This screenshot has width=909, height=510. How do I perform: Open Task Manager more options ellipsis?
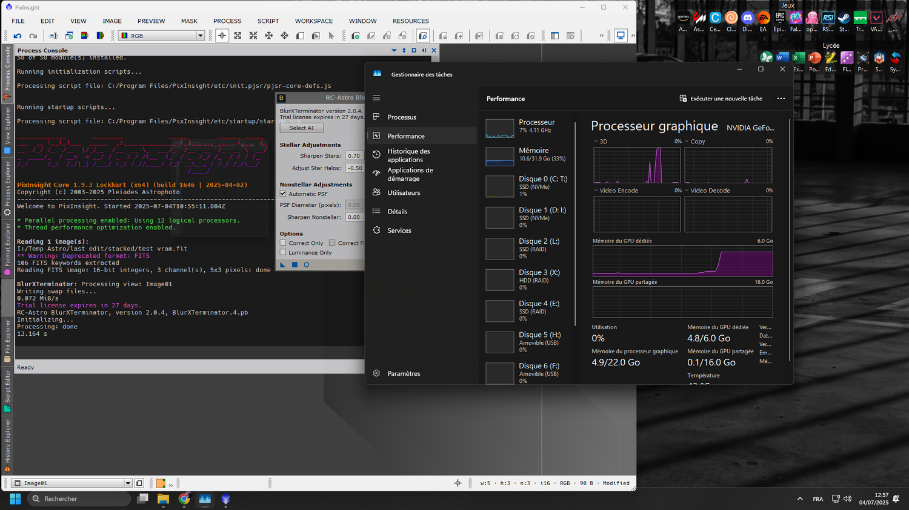point(781,99)
